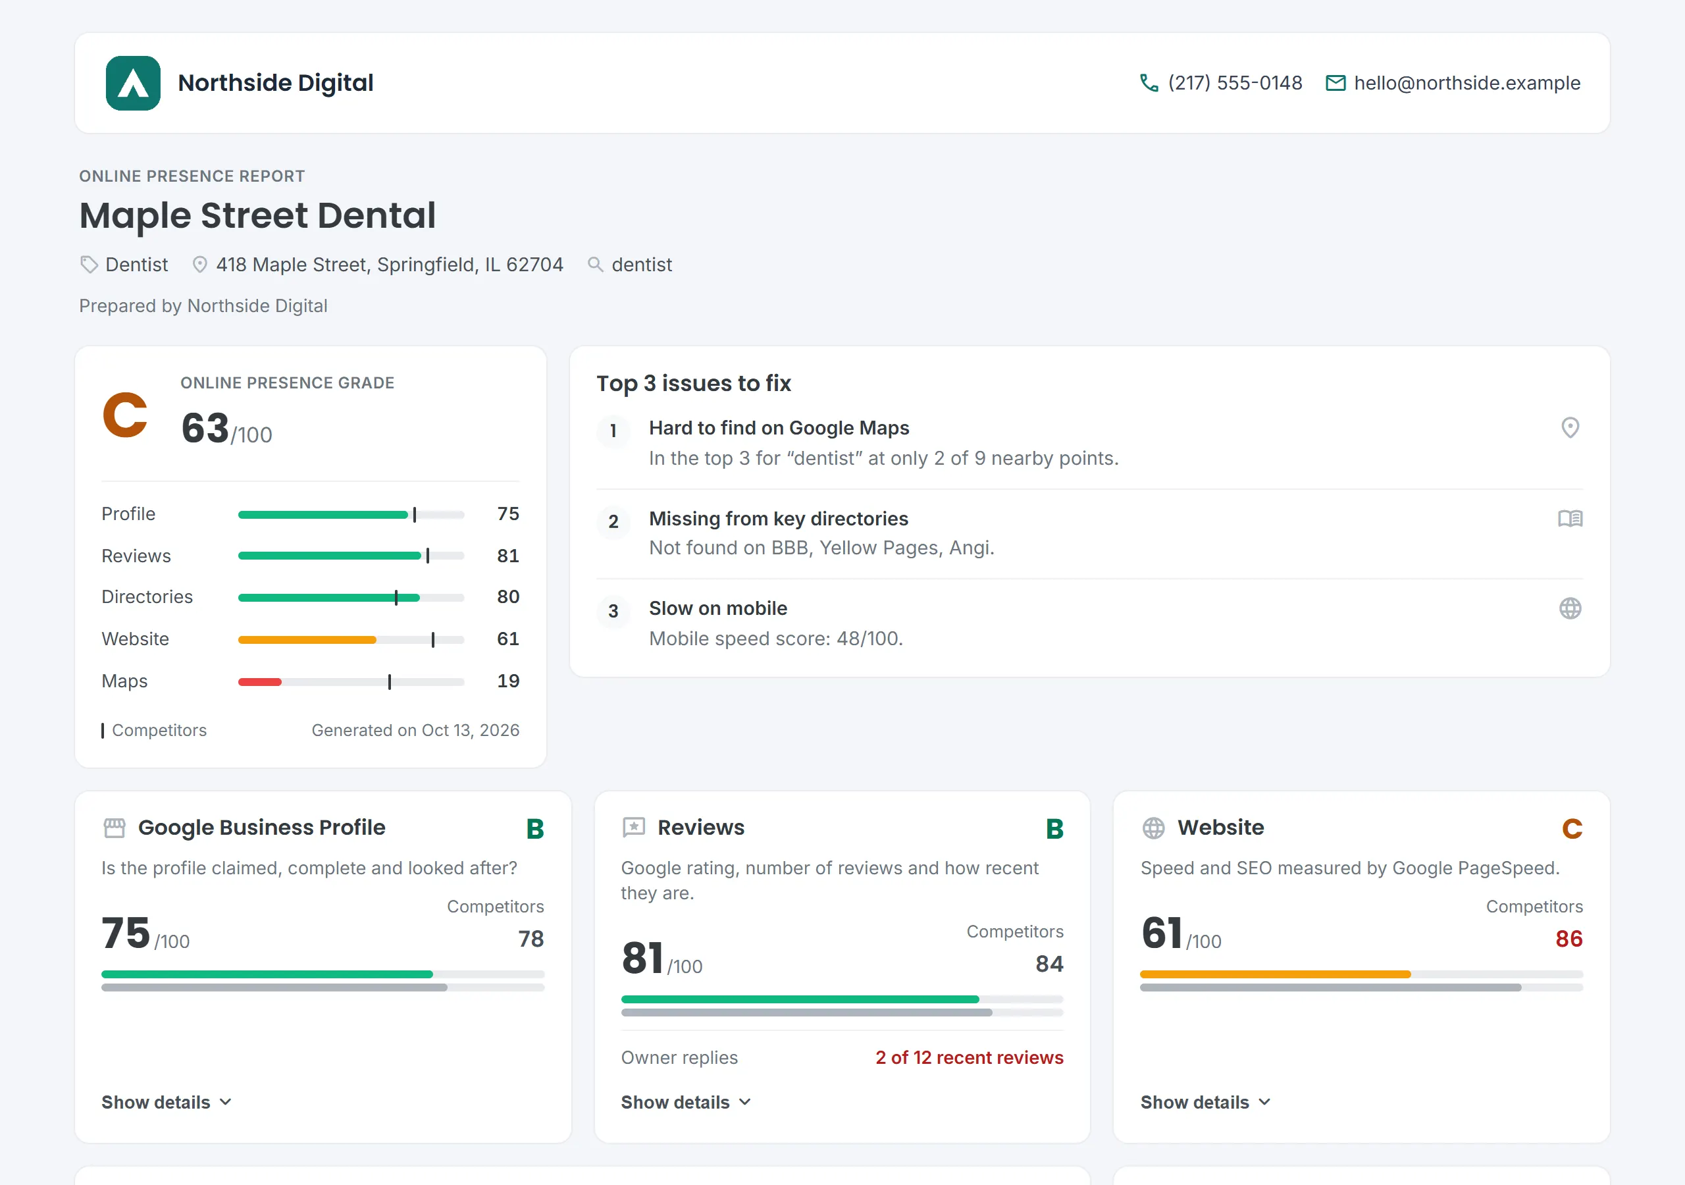The height and width of the screenshot is (1185, 1685).
Task: Click the red competitors score 86
Action: pos(1569,938)
